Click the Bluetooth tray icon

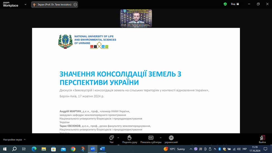tap(219, 149)
